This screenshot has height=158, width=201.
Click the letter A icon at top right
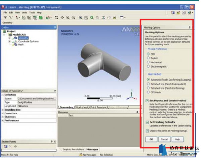point(184,13)
